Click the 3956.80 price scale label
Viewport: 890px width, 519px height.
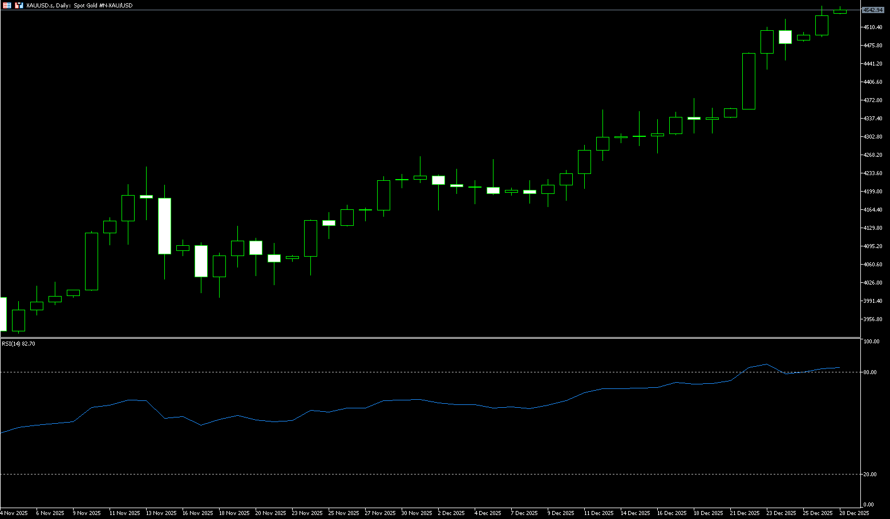[873, 319]
